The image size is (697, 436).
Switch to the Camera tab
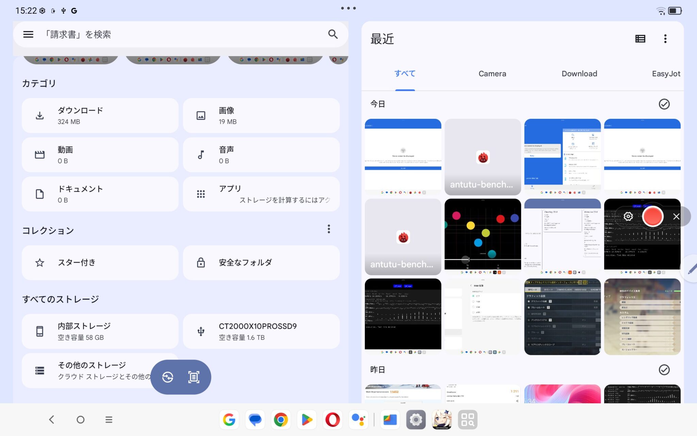pos(492,74)
